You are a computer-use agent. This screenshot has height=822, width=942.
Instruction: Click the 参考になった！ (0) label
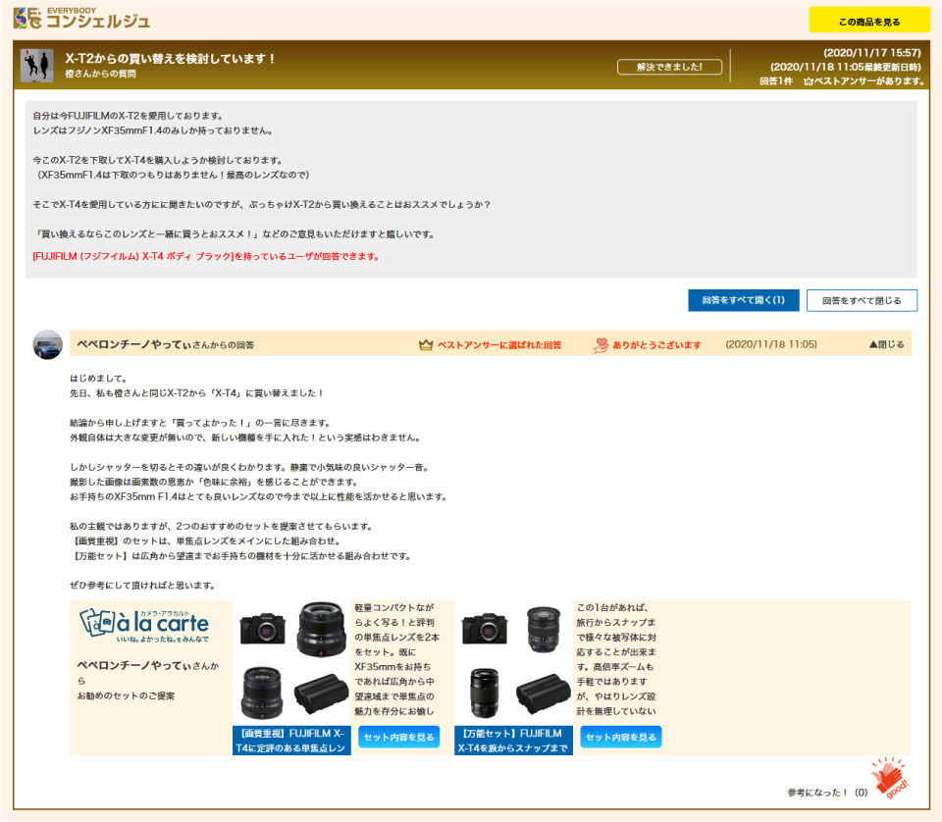coord(827,793)
